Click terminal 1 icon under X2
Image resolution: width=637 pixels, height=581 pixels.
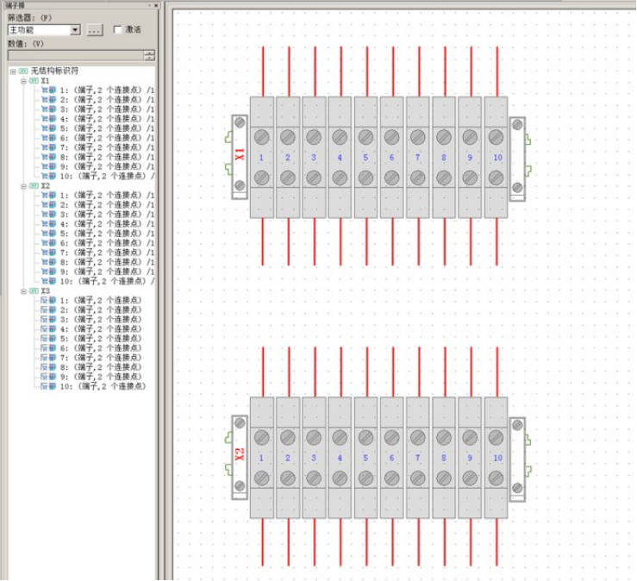point(49,196)
